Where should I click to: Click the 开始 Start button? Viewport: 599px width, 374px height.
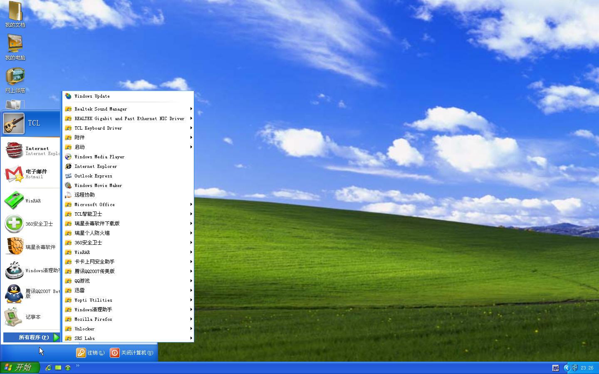(20, 368)
